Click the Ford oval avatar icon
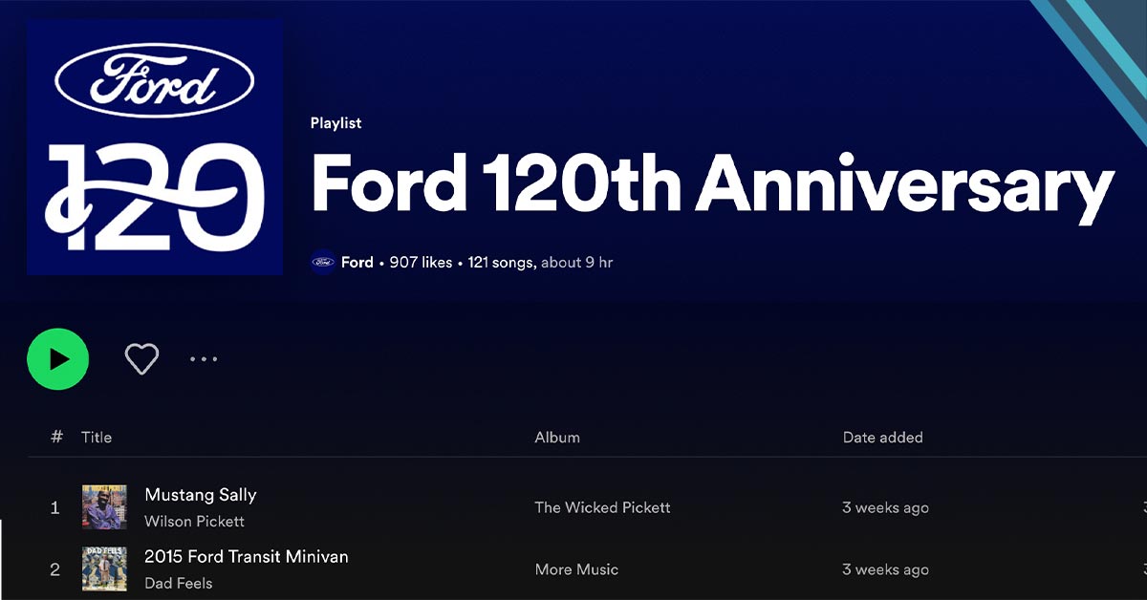The height and width of the screenshot is (600, 1147). tap(323, 261)
